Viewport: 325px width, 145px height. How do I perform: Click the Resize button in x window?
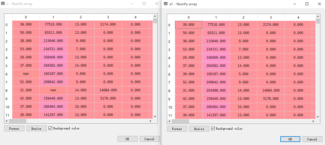click(x=36, y=128)
